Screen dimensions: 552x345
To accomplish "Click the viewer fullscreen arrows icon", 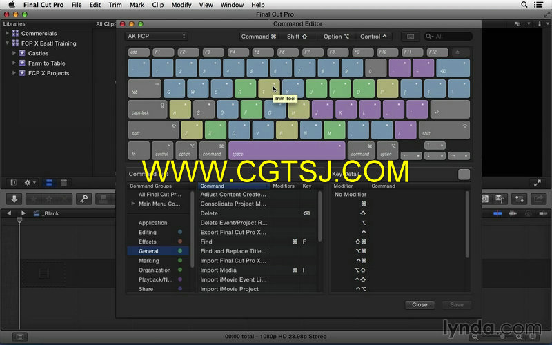I will click(538, 183).
